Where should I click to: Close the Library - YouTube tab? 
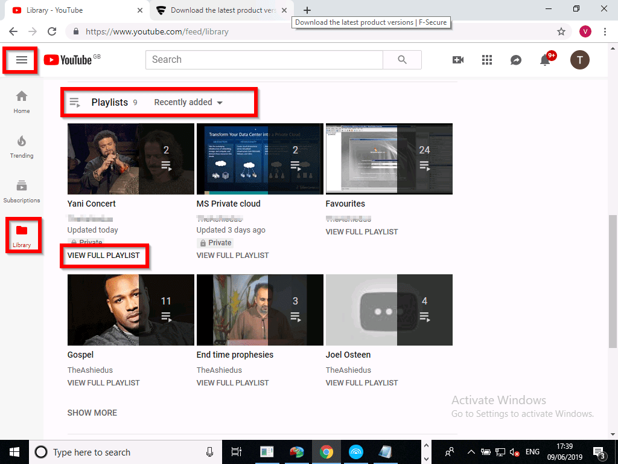tap(140, 11)
